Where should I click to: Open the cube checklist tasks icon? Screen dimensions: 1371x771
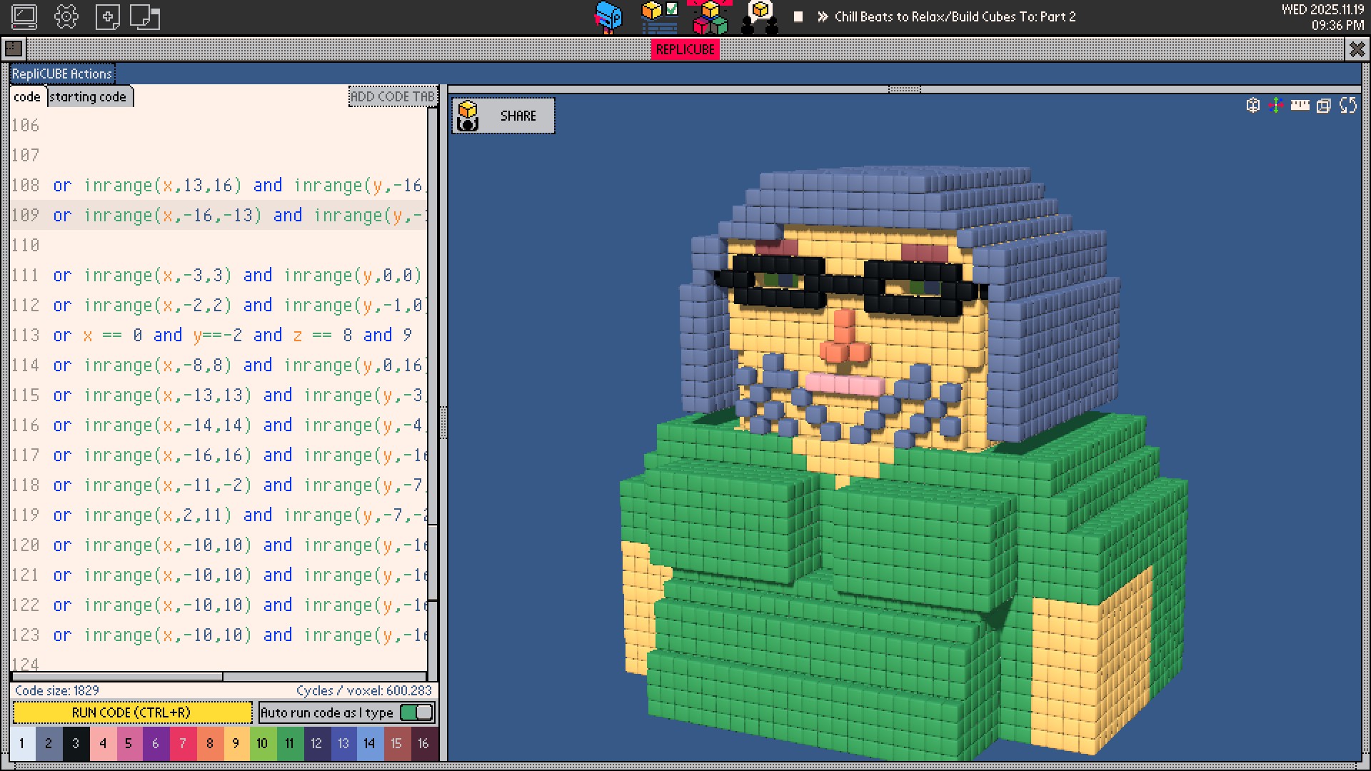(x=659, y=17)
